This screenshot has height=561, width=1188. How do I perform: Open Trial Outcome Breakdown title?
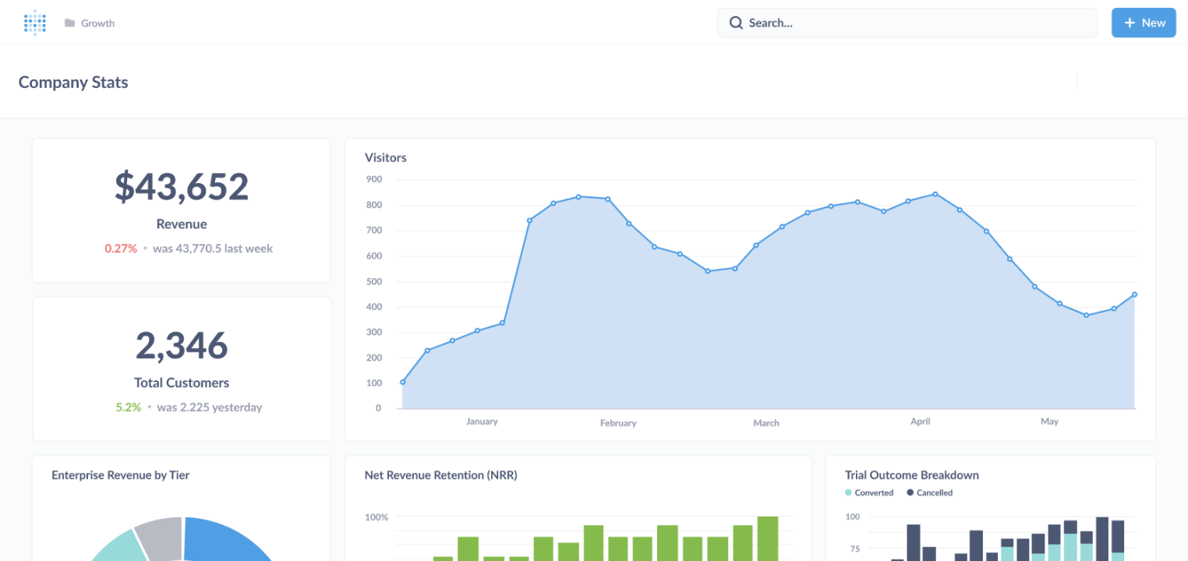click(x=912, y=475)
